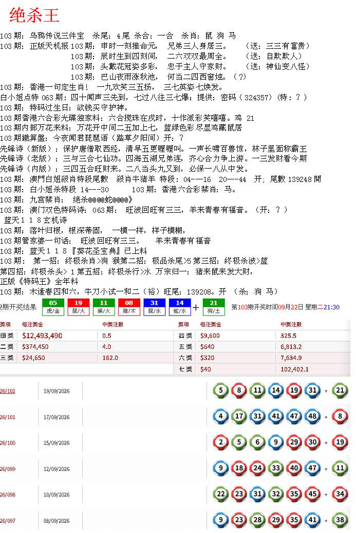Click the first prize amount $12,493,490

point(42,336)
